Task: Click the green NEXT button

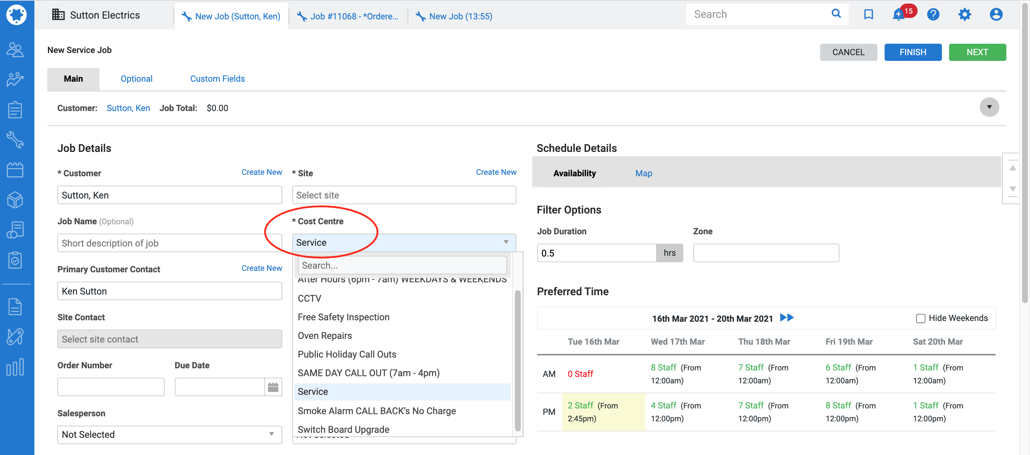Action: (977, 52)
